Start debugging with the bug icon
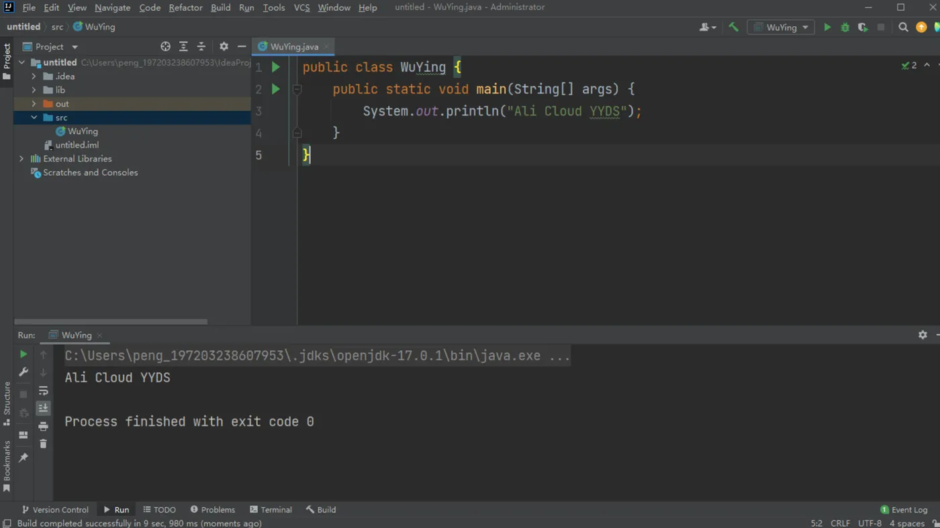Screen dimensions: 940x528 click(845, 28)
